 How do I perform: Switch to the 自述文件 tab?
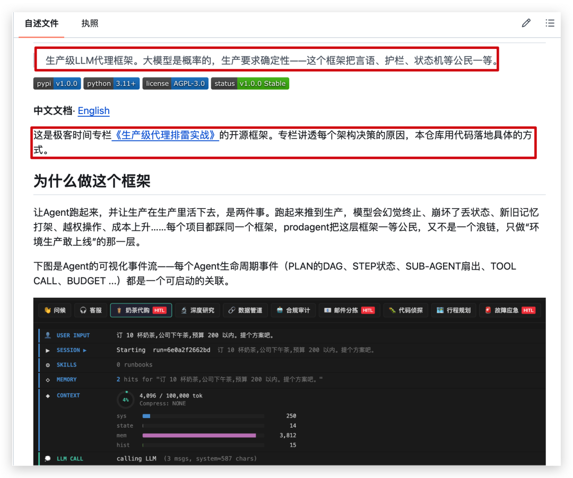pos(41,24)
